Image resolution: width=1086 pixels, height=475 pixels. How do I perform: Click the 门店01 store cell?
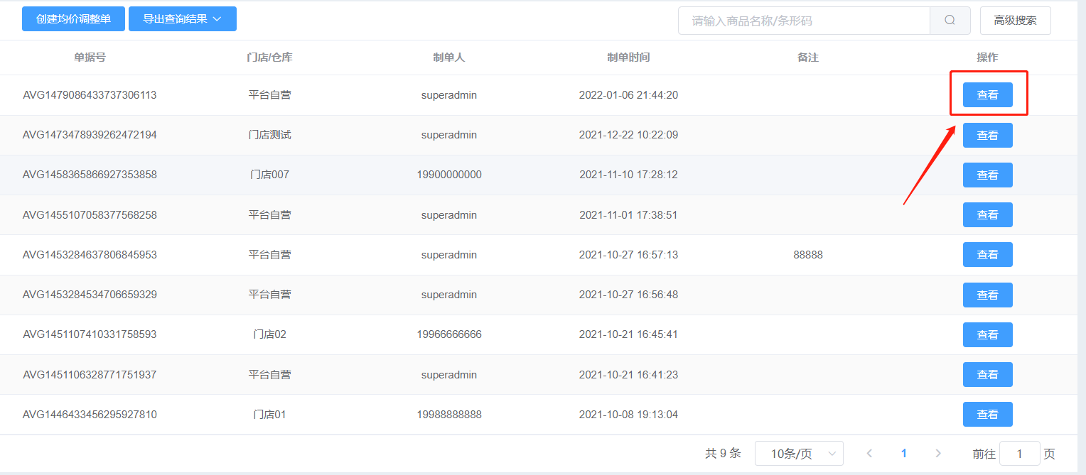[269, 414]
